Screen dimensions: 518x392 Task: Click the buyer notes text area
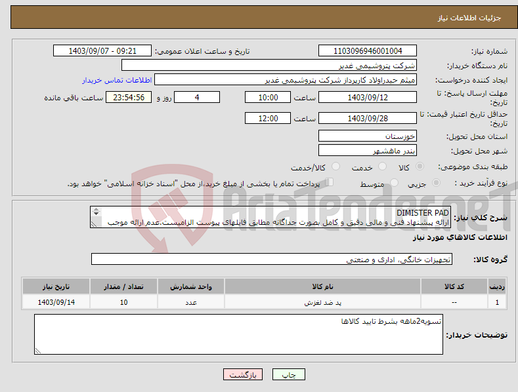coord(238,334)
